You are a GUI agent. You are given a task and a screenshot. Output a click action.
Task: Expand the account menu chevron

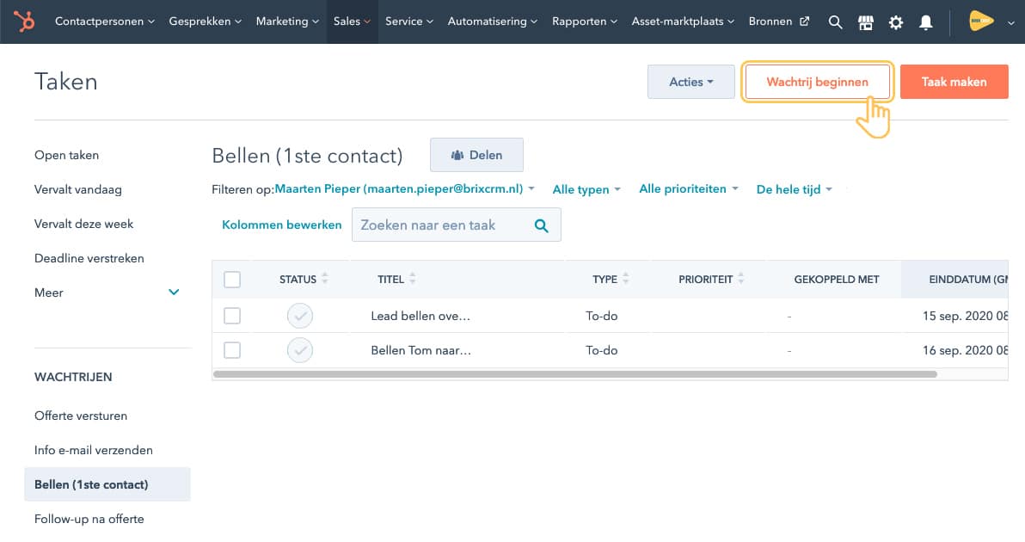coord(1010,23)
